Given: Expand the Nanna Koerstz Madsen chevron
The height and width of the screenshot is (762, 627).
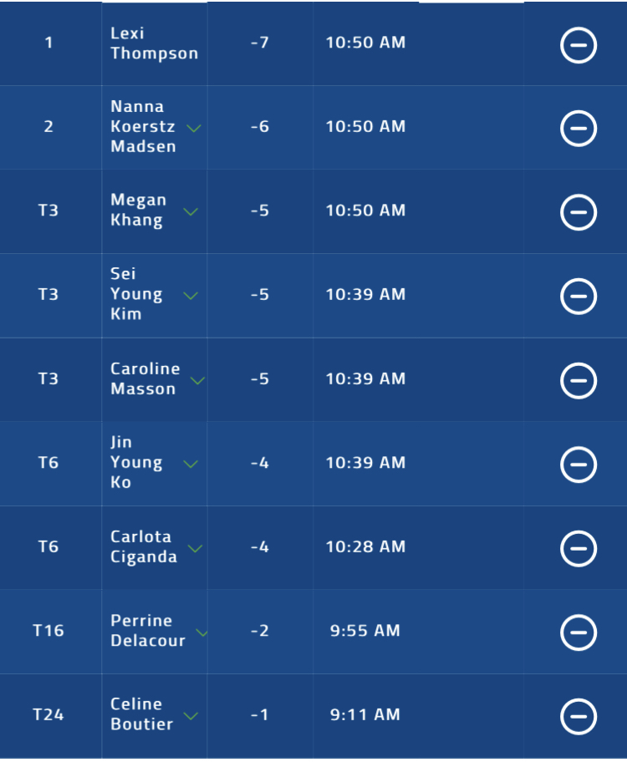Looking at the screenshot, I should tap(194, 129).
